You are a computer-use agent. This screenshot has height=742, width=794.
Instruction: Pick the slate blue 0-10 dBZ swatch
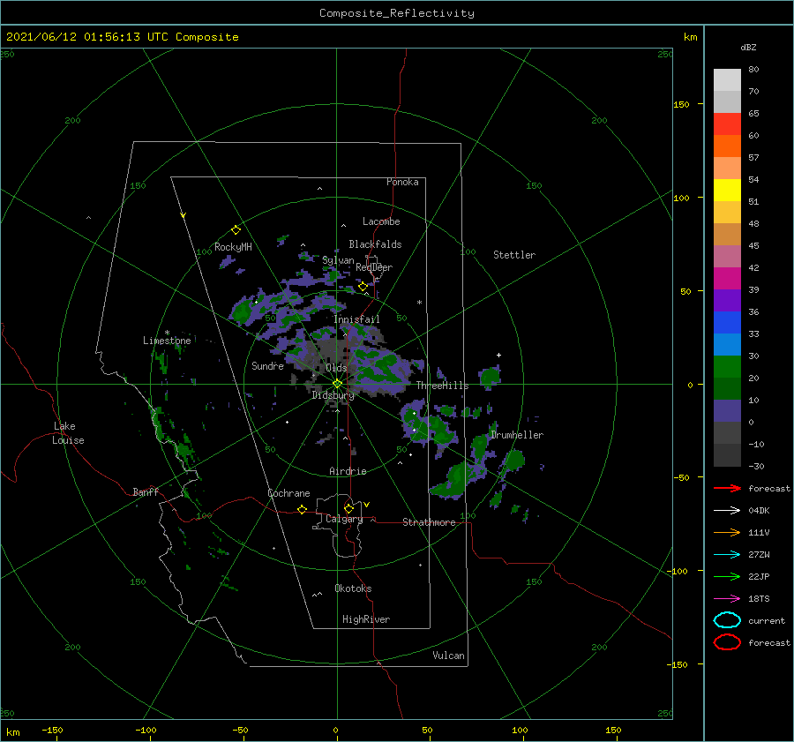coord(727,411)
